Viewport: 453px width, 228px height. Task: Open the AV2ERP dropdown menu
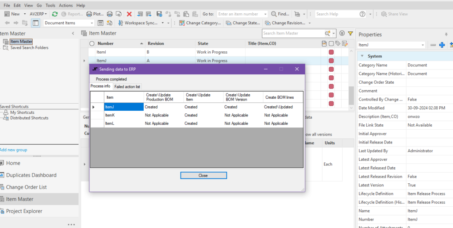point(39,14)
